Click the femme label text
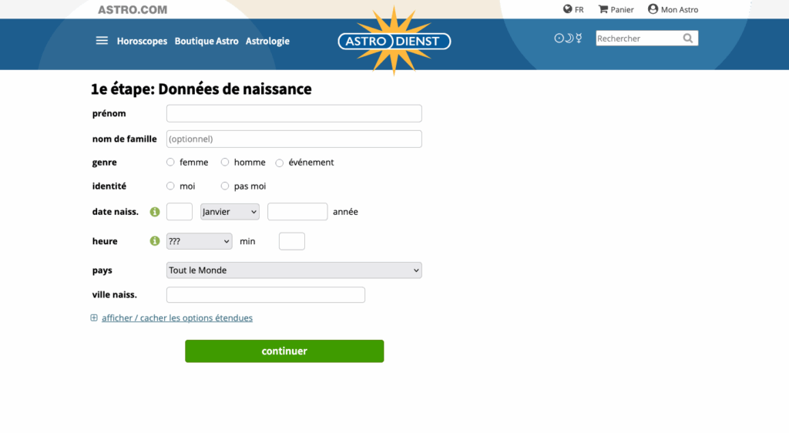The width and height of the screenshot is (789, 433). (193, 163)
